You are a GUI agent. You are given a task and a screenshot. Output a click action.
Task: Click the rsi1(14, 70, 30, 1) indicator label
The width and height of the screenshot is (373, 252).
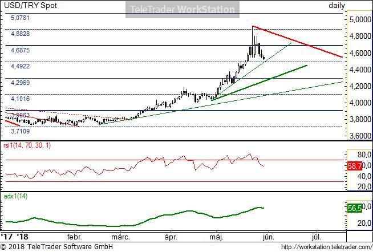27,145
